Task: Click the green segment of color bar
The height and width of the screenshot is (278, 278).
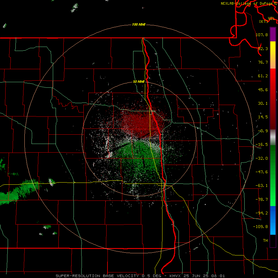Action: tap(273, 175)
